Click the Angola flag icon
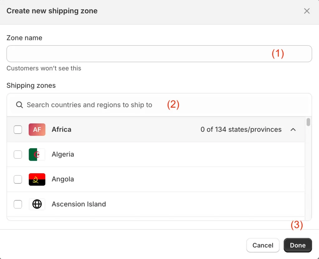Image resolution: width=319 pixels, height=259 pixels. 37,179
